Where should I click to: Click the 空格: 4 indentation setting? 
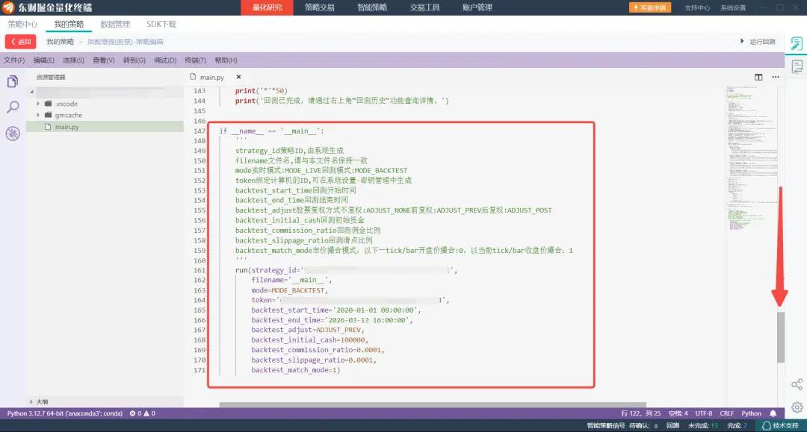pos(678,413)
